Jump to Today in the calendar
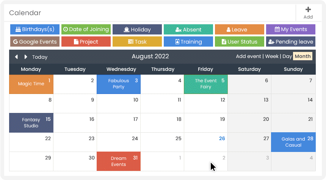 40,57
